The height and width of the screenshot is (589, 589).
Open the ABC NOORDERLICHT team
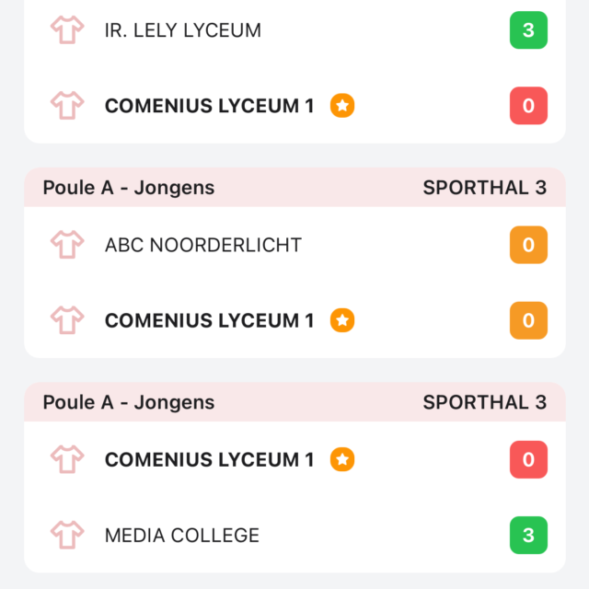[x=203, y=245]
